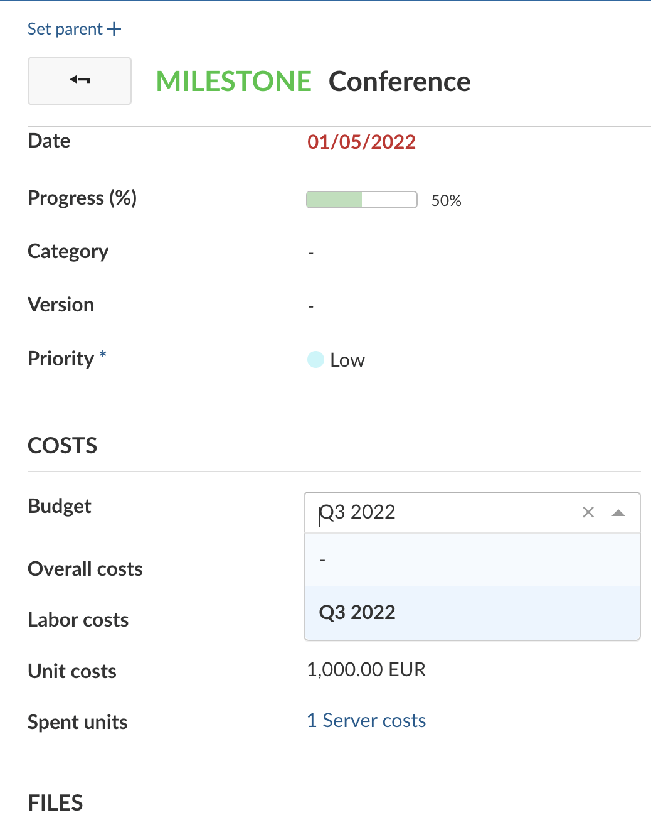This screenshot has width=651, height=825.
Task: Select Q3 2022 from the Budget options
Action: coord(357,612)
